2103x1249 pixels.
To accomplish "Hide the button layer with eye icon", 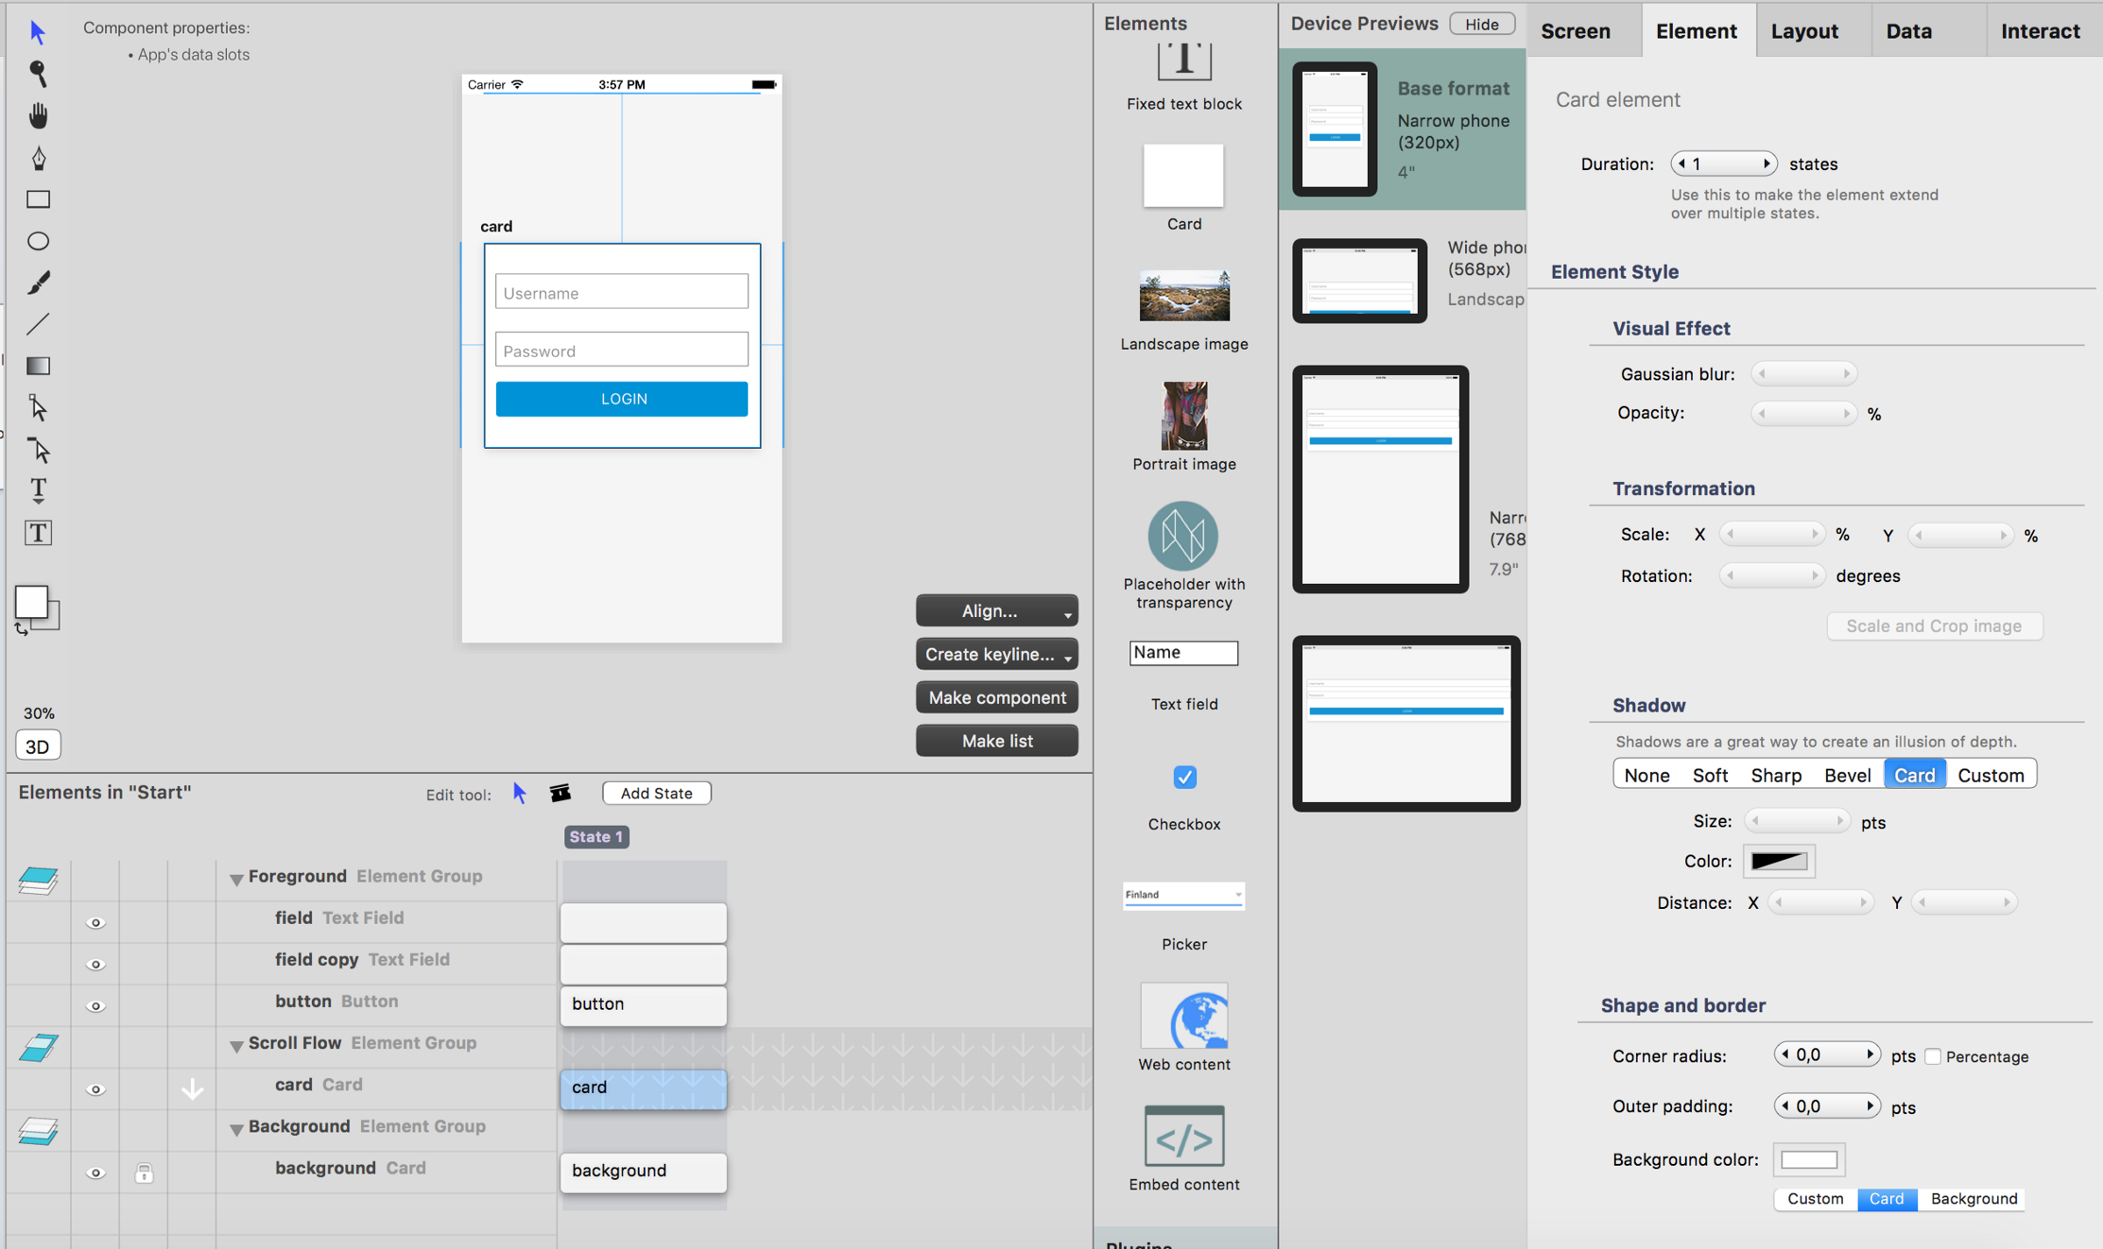I will [x=96, y=1006].
